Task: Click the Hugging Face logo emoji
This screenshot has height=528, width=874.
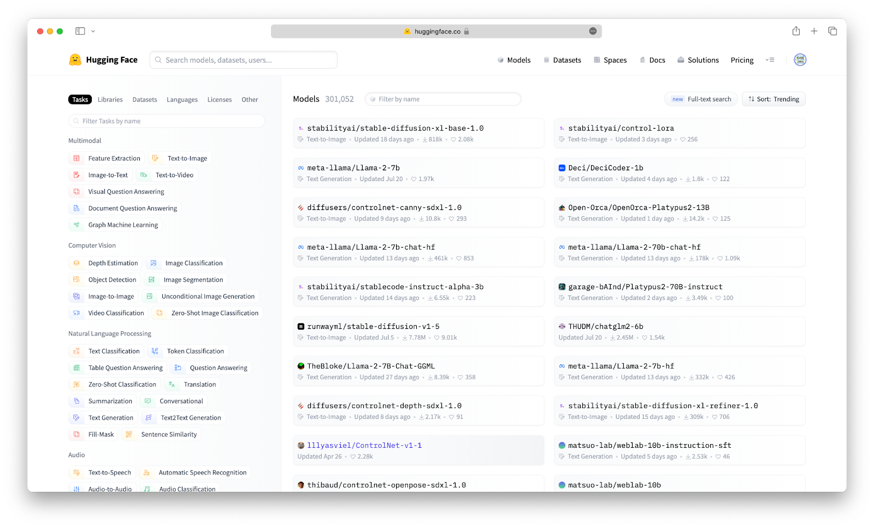Action: [75, 60]
